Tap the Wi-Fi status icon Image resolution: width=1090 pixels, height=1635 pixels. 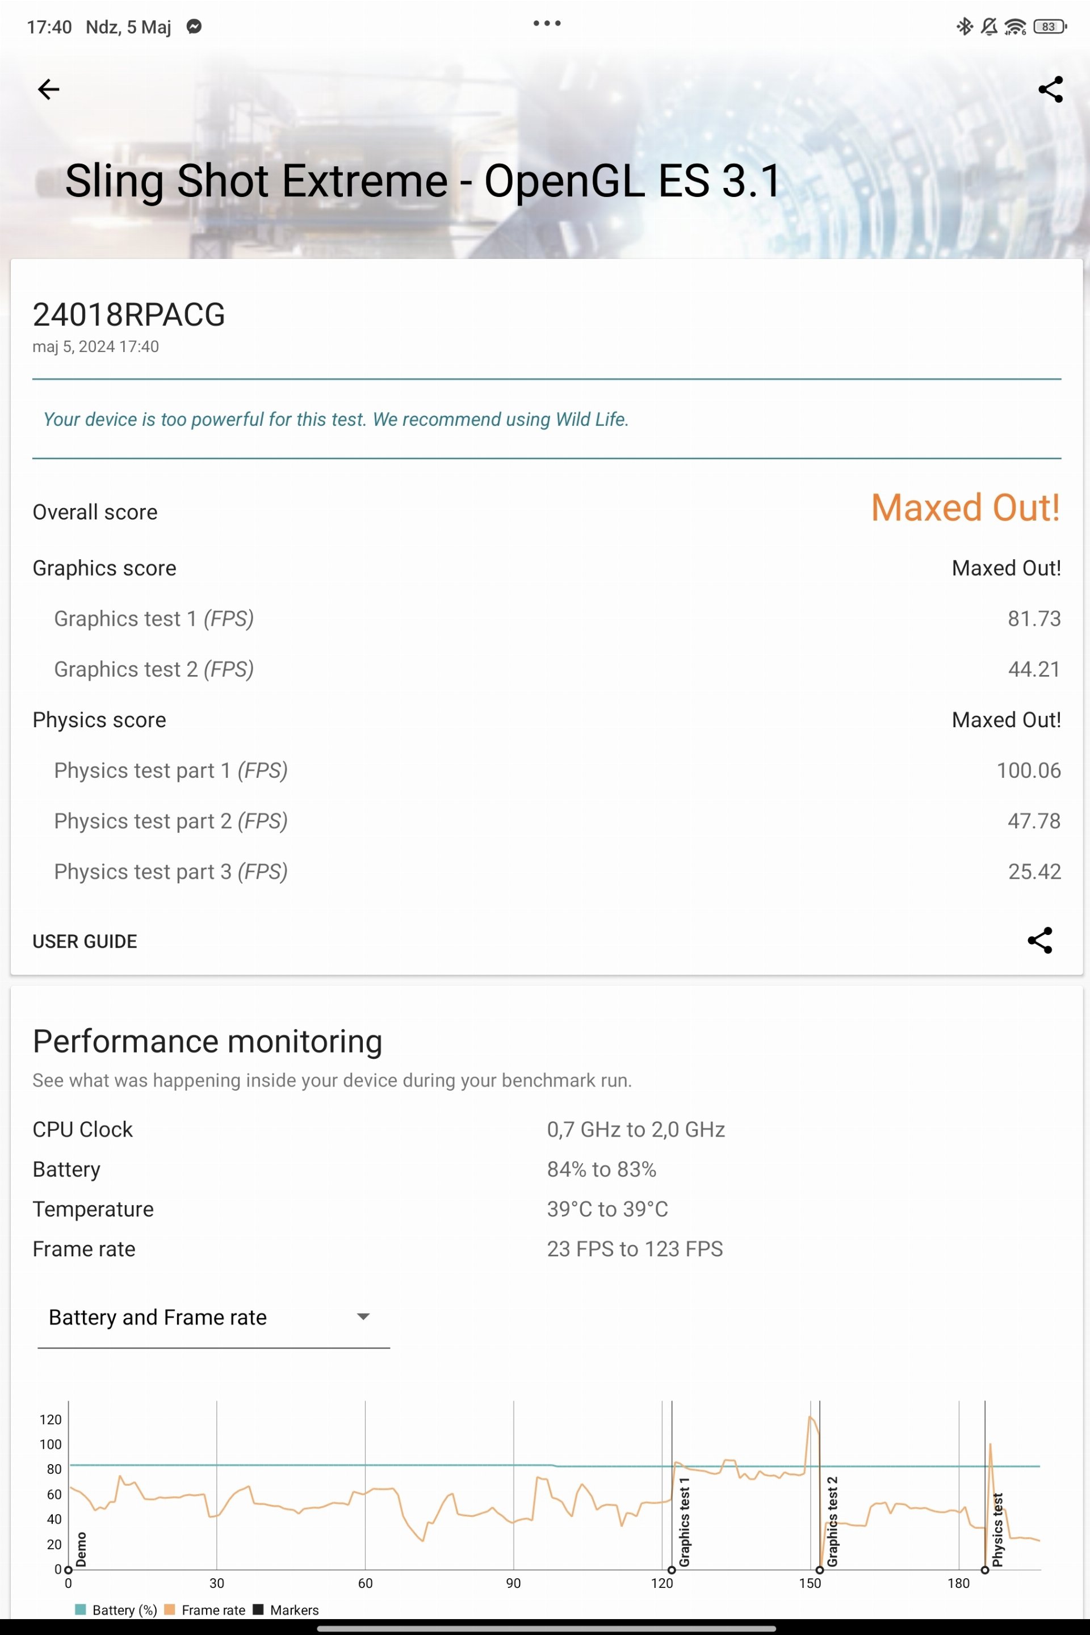[1015, 27]
